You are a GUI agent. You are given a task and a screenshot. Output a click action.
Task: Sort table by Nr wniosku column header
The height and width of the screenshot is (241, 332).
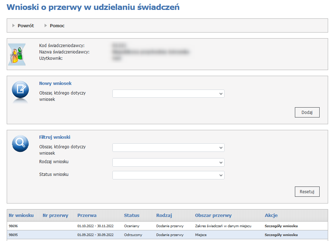pyautogui.click(x=21, y=215)
